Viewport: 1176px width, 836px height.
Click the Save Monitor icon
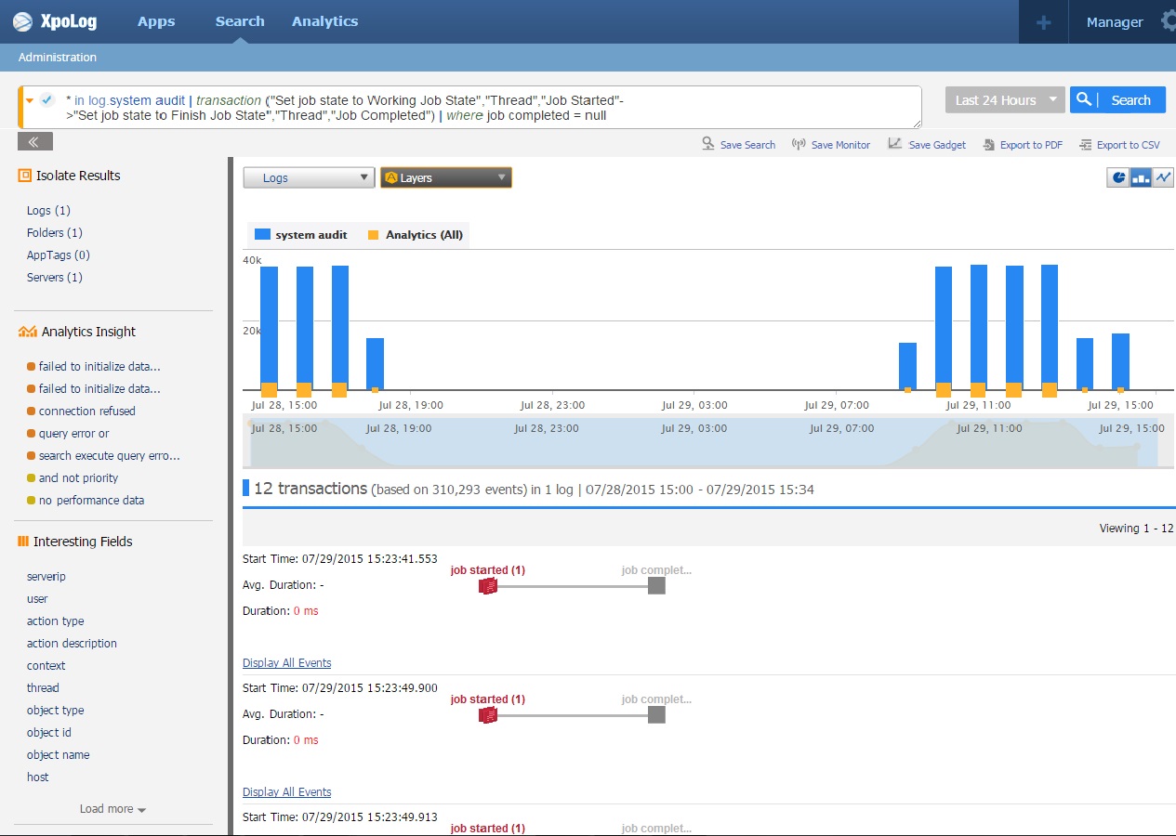799,144
